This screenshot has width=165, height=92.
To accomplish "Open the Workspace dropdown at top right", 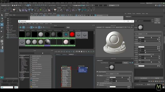I will point(154,3).
